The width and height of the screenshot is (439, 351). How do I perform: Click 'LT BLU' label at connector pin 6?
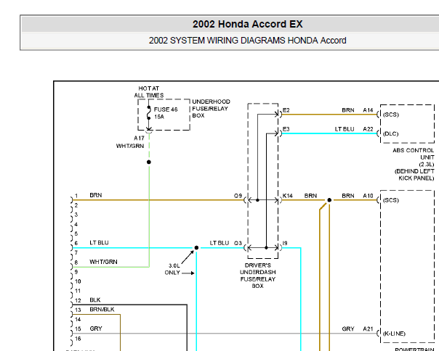(99, 242)
